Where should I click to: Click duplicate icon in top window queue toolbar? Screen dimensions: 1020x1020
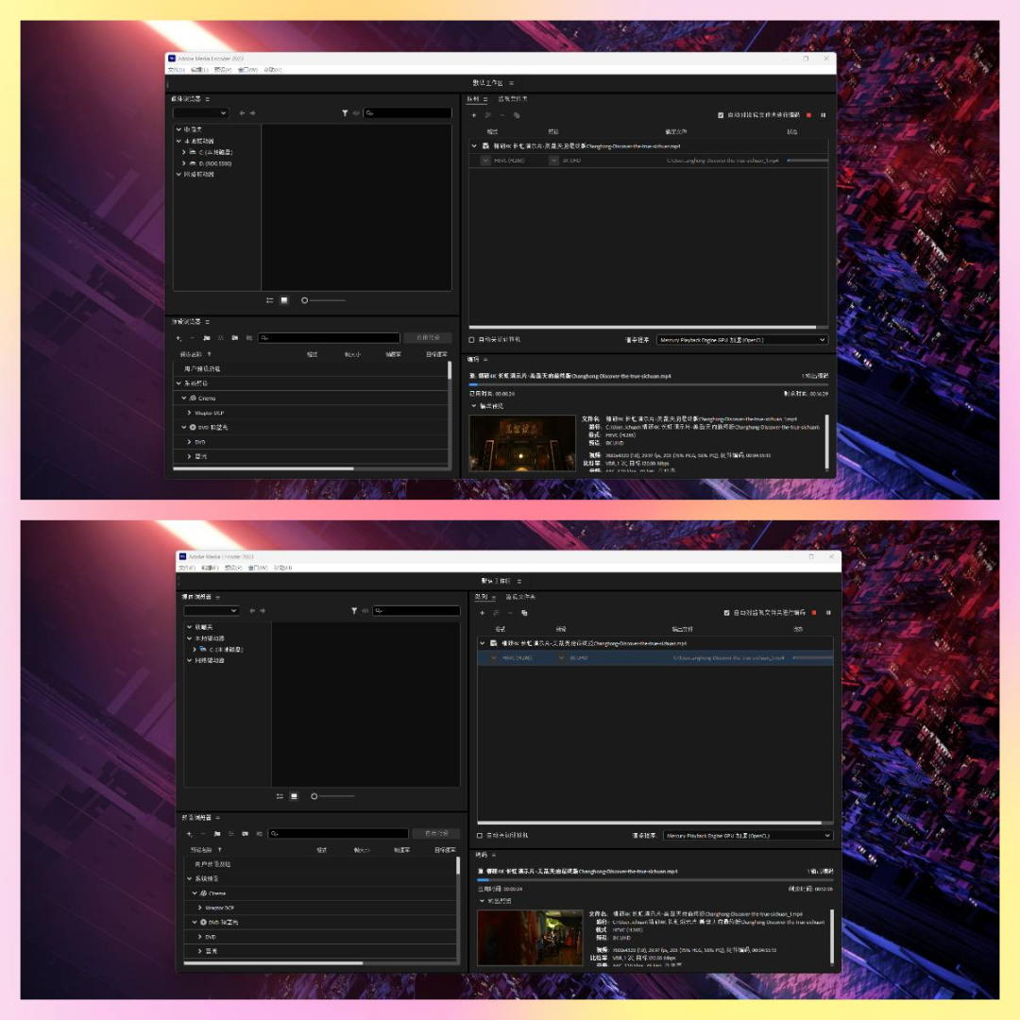(517, 115)
